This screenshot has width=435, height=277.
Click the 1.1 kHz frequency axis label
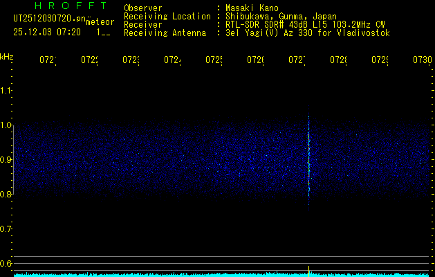click(x=6, y=91)
